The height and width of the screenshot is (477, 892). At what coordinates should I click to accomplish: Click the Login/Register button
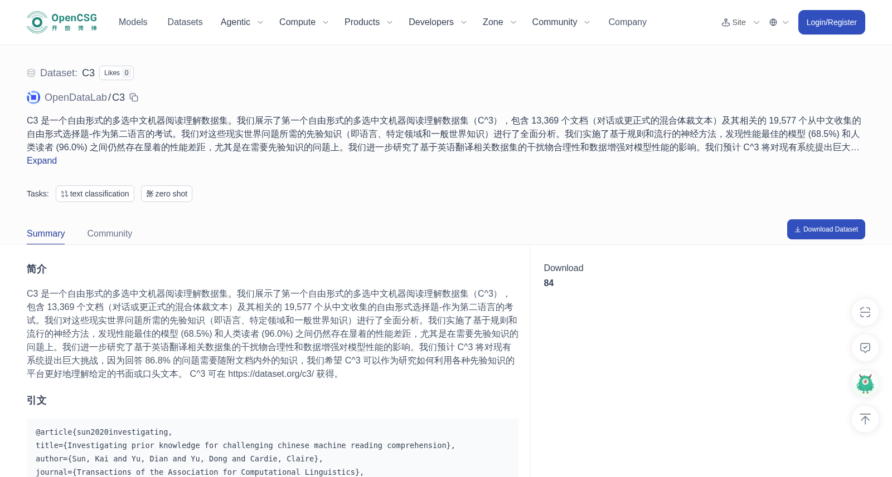tap(831, 22)
